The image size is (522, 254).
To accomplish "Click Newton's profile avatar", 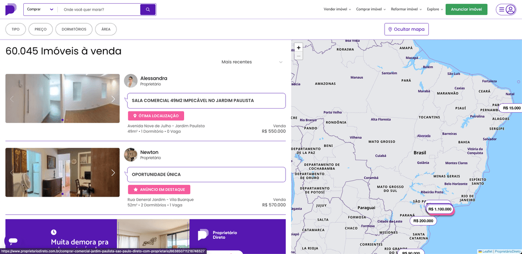I will click(x=130, y=155).
